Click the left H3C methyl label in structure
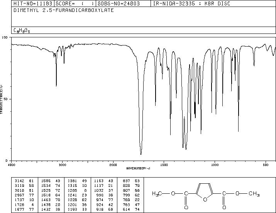 157,194
